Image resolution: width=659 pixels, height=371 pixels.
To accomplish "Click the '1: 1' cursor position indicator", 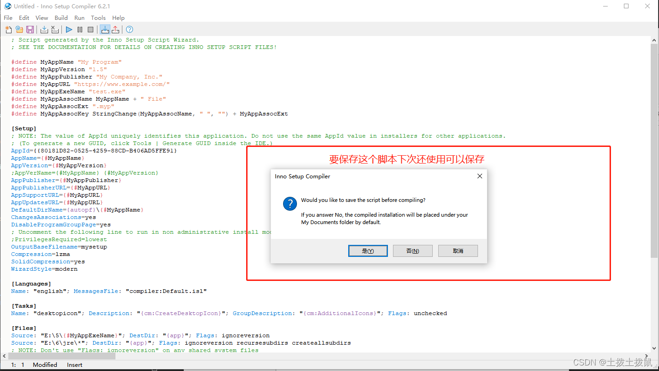I will [17, 365].
